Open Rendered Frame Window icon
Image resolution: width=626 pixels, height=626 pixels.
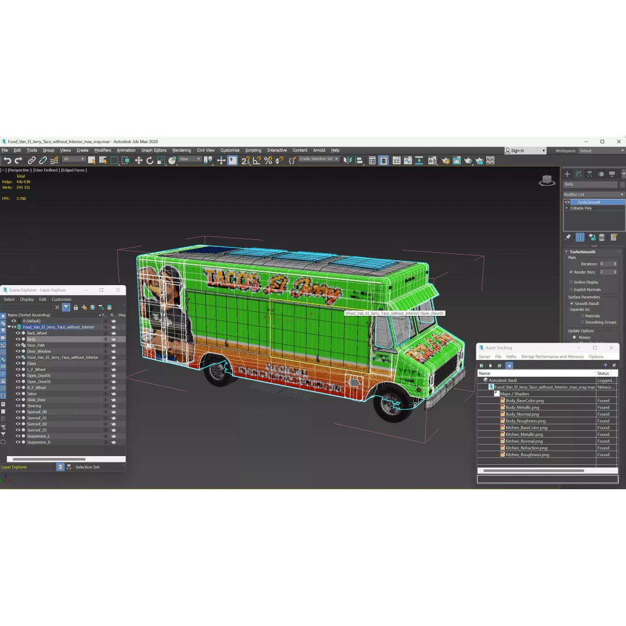pyautogui.click(x=457, y=161)
